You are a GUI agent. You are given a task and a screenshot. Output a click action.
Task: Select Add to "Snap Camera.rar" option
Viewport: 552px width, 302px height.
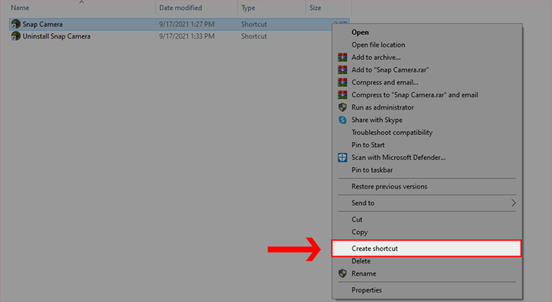click(x=390, y=69)
